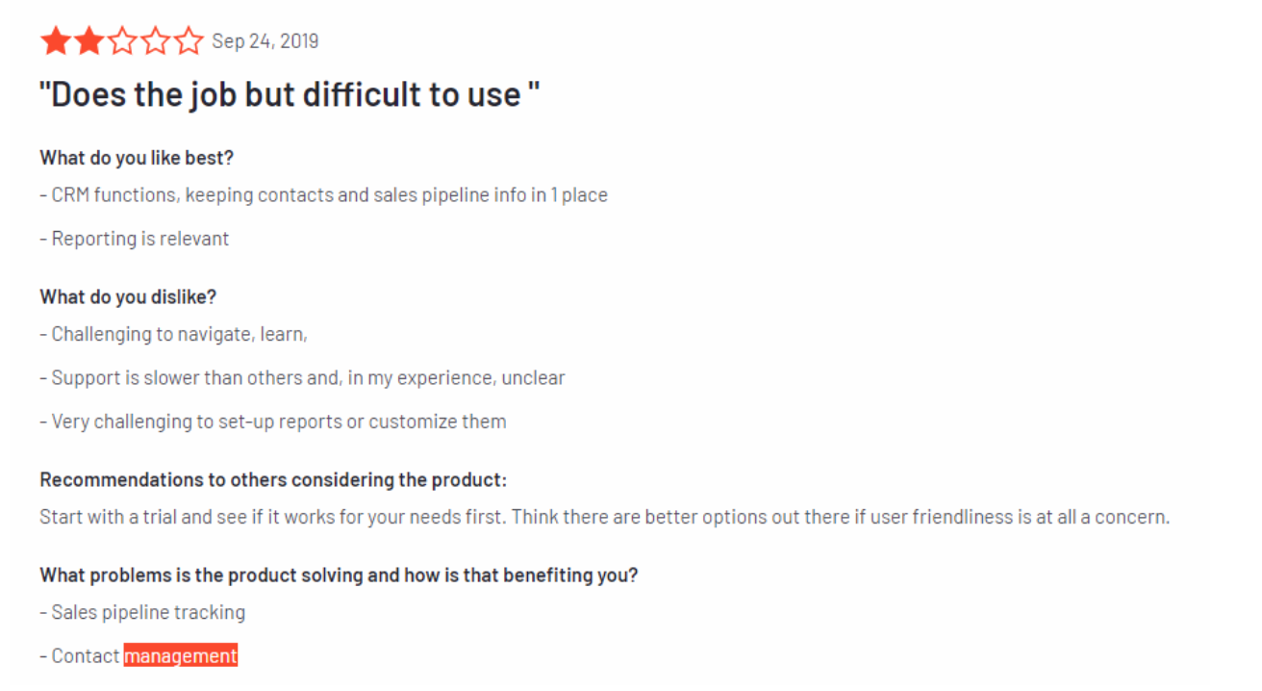The image size is (1262, 691).
Task: Click the "Reporting is relevant" line
Action: pyautogui.click(x=135, y=239)
